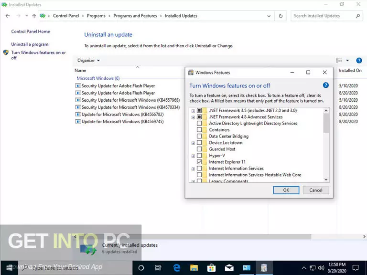Viewport: 367px width, 275px height.
Task: Open Help in Windows Features dialog
Action: [325, 85]
